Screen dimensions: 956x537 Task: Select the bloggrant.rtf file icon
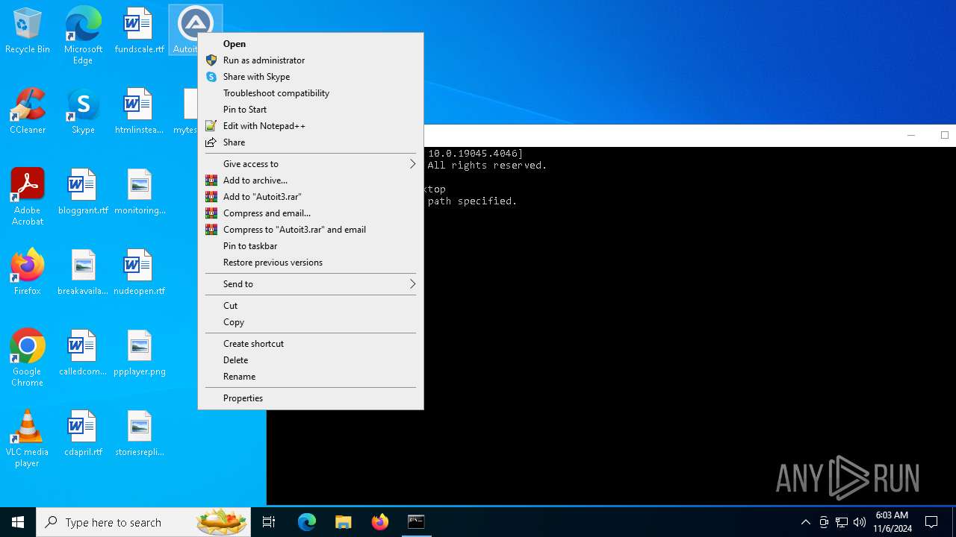[x=83, y=192]
